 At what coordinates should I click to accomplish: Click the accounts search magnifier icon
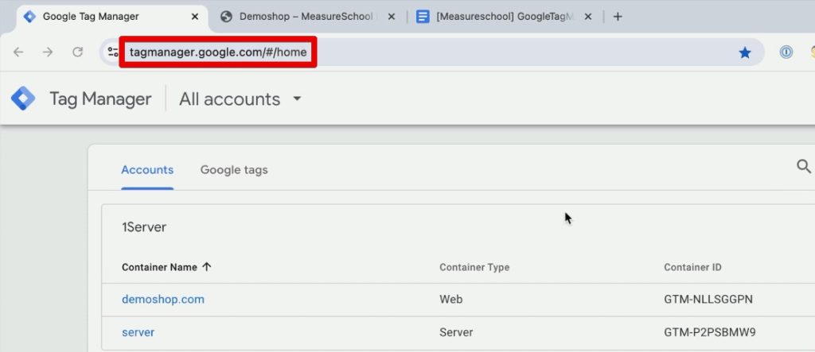click(x=804, y=167)
